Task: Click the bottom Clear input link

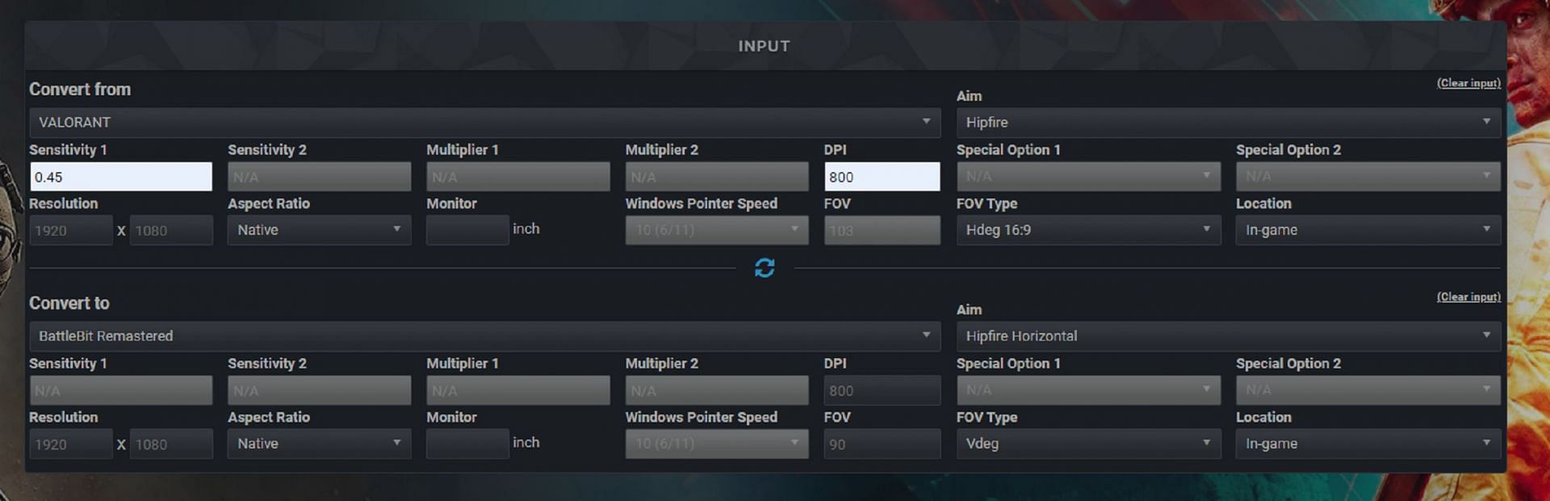Action: pos(1468,297)
